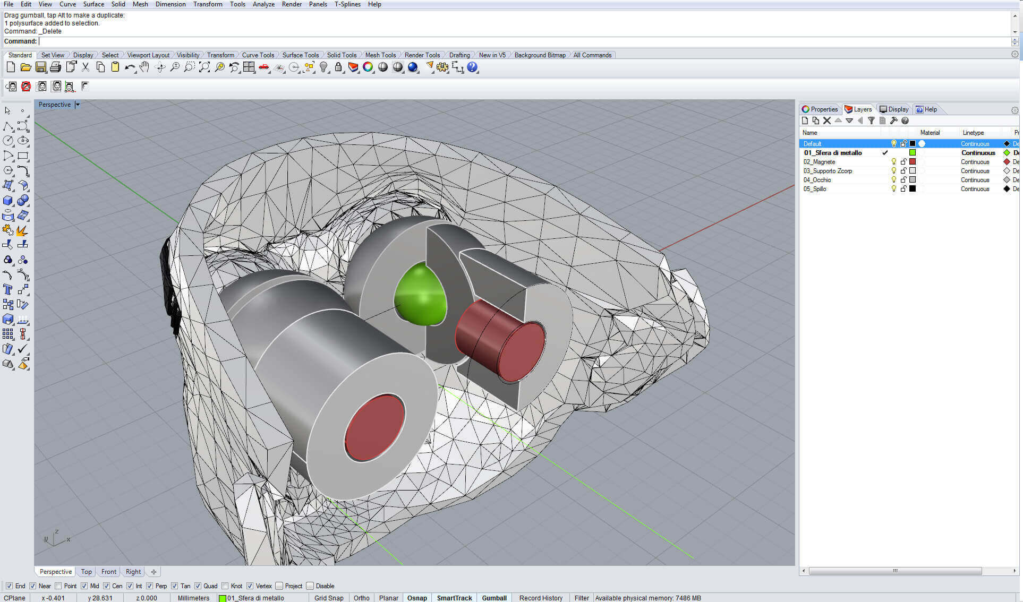This screenshot has height=602, width=1023.
Task: Click the black color swatch of 05_Spillo
Action: pos(913,189)
